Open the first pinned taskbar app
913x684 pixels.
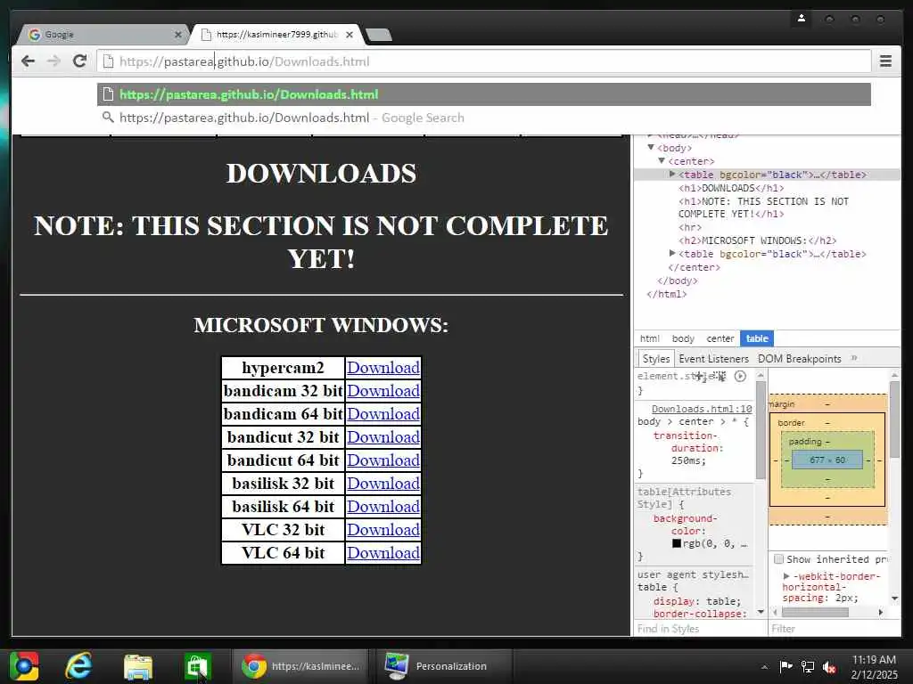[x=24, y=666]
